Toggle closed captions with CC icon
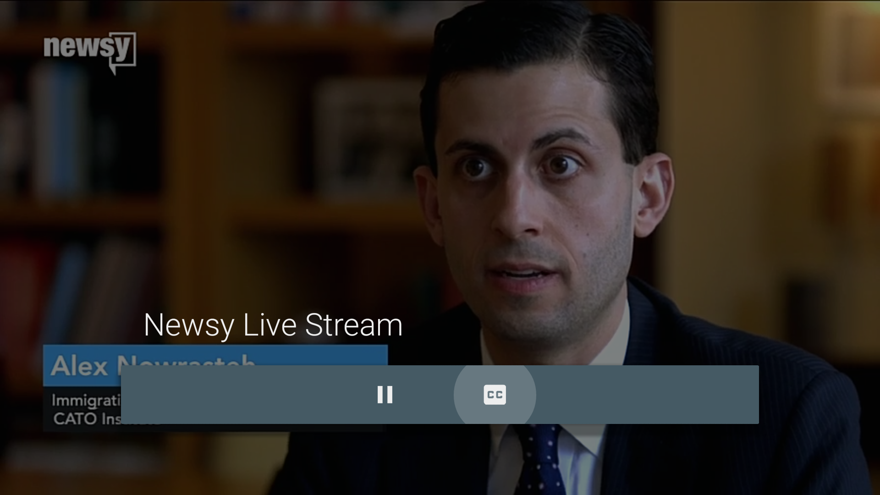Image resolution: width=880 pixels, height=495 pixels. click(x=495, y=395)
